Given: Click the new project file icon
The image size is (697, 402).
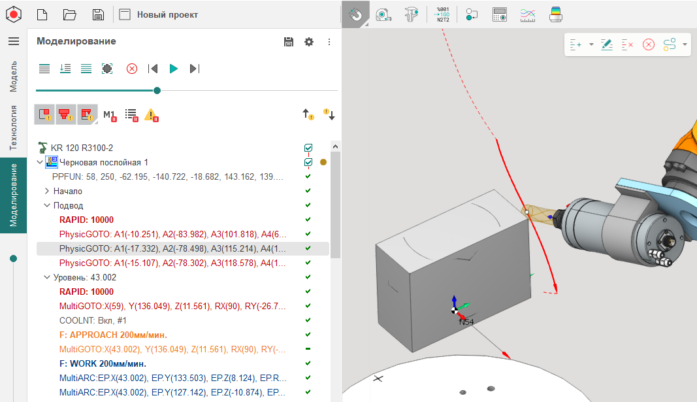Looking at the screenshot, I should click(x=42, y=14).
